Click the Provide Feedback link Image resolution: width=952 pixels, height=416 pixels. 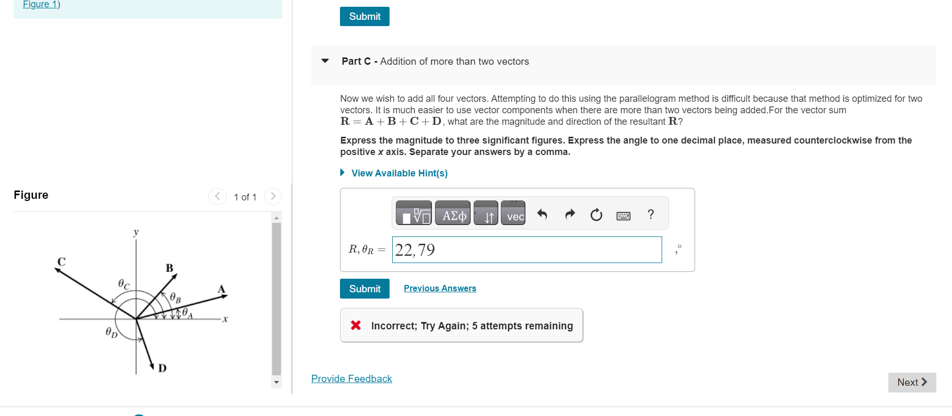point(351,378)
